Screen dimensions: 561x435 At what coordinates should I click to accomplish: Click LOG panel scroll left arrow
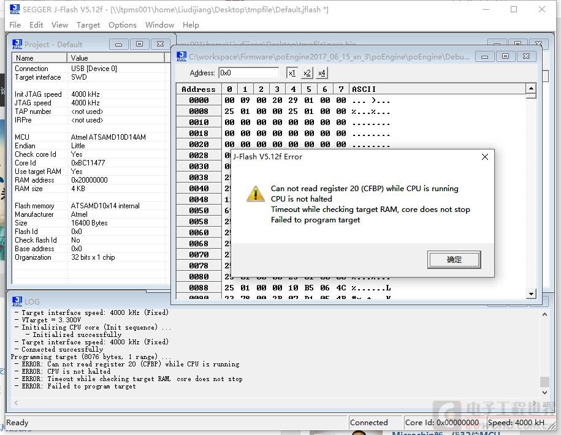pyautogui.click(x=16, y=403)
